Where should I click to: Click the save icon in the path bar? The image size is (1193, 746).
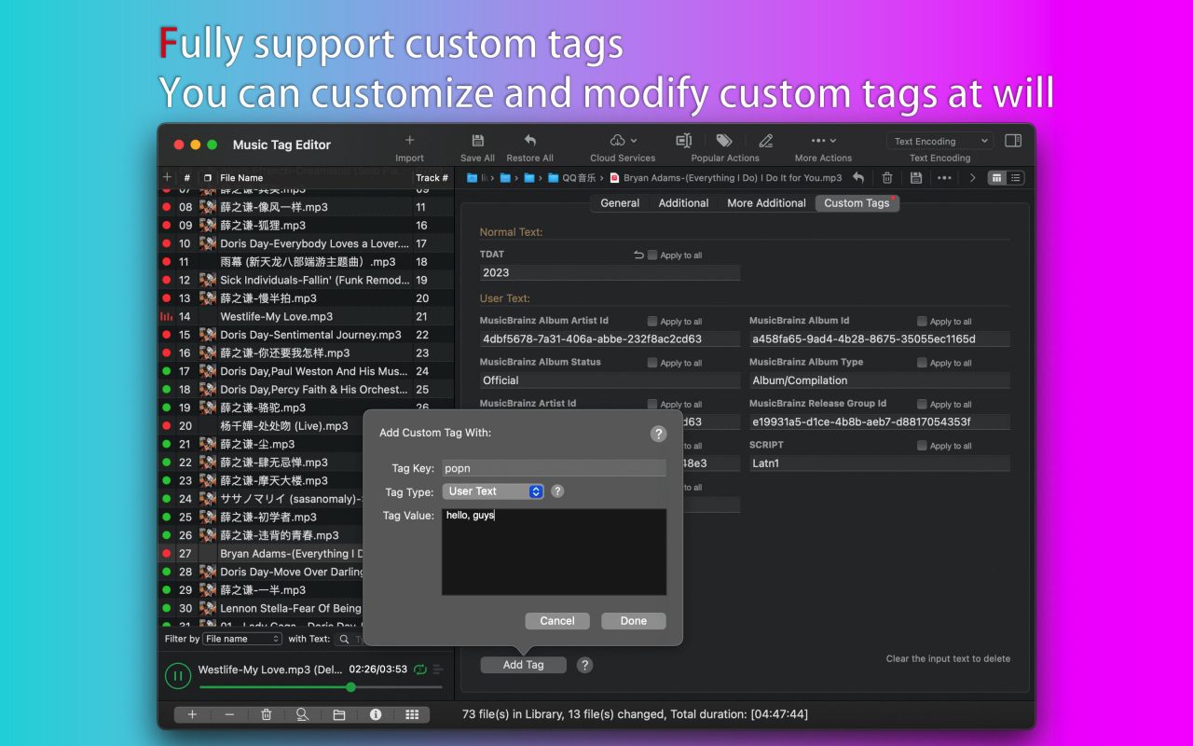click(916, 177)
